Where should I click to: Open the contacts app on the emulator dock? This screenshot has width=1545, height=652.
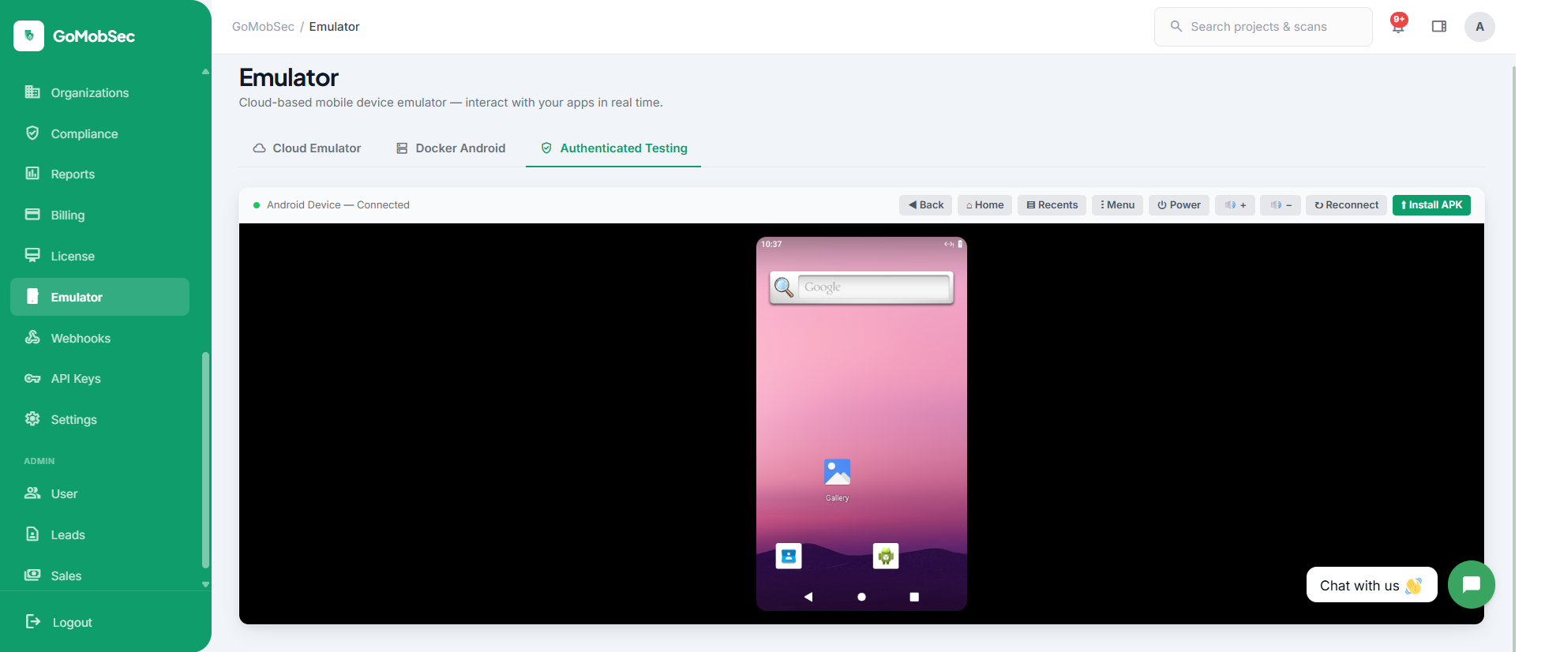pyautogui.click(x=789, y=556)
